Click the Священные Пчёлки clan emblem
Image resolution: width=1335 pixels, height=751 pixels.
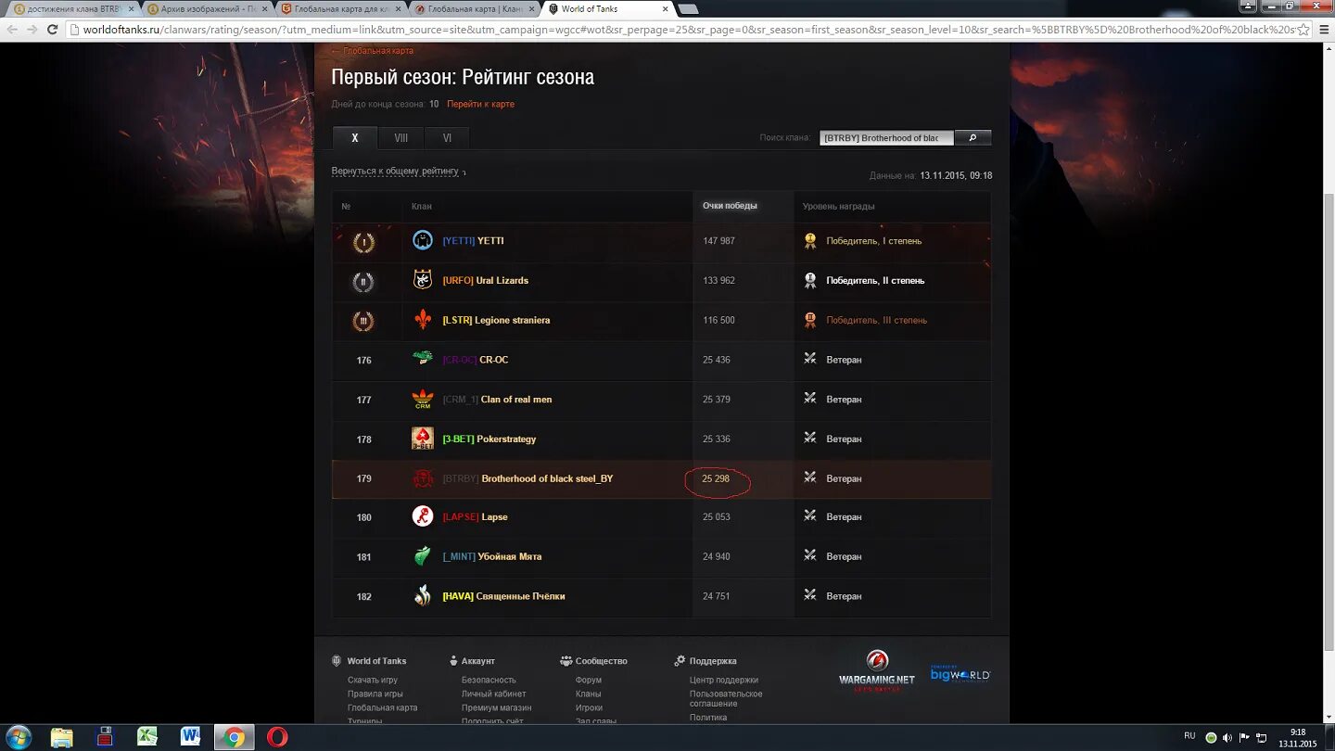[x=423, y=596]
